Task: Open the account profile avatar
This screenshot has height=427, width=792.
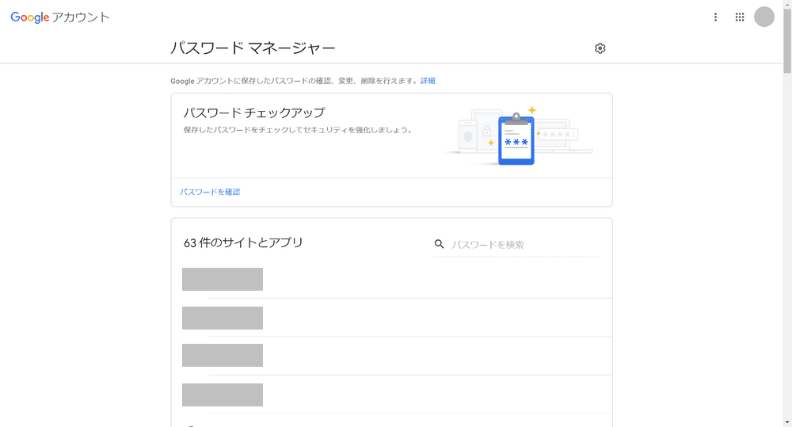Action: 763,17
